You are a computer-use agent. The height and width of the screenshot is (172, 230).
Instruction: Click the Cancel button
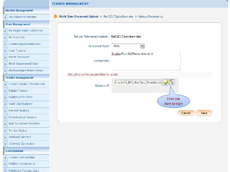click(186, 113)
